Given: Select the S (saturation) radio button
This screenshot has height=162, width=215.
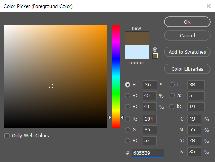Looking at the screenshot, I should [x=127, y=96].
